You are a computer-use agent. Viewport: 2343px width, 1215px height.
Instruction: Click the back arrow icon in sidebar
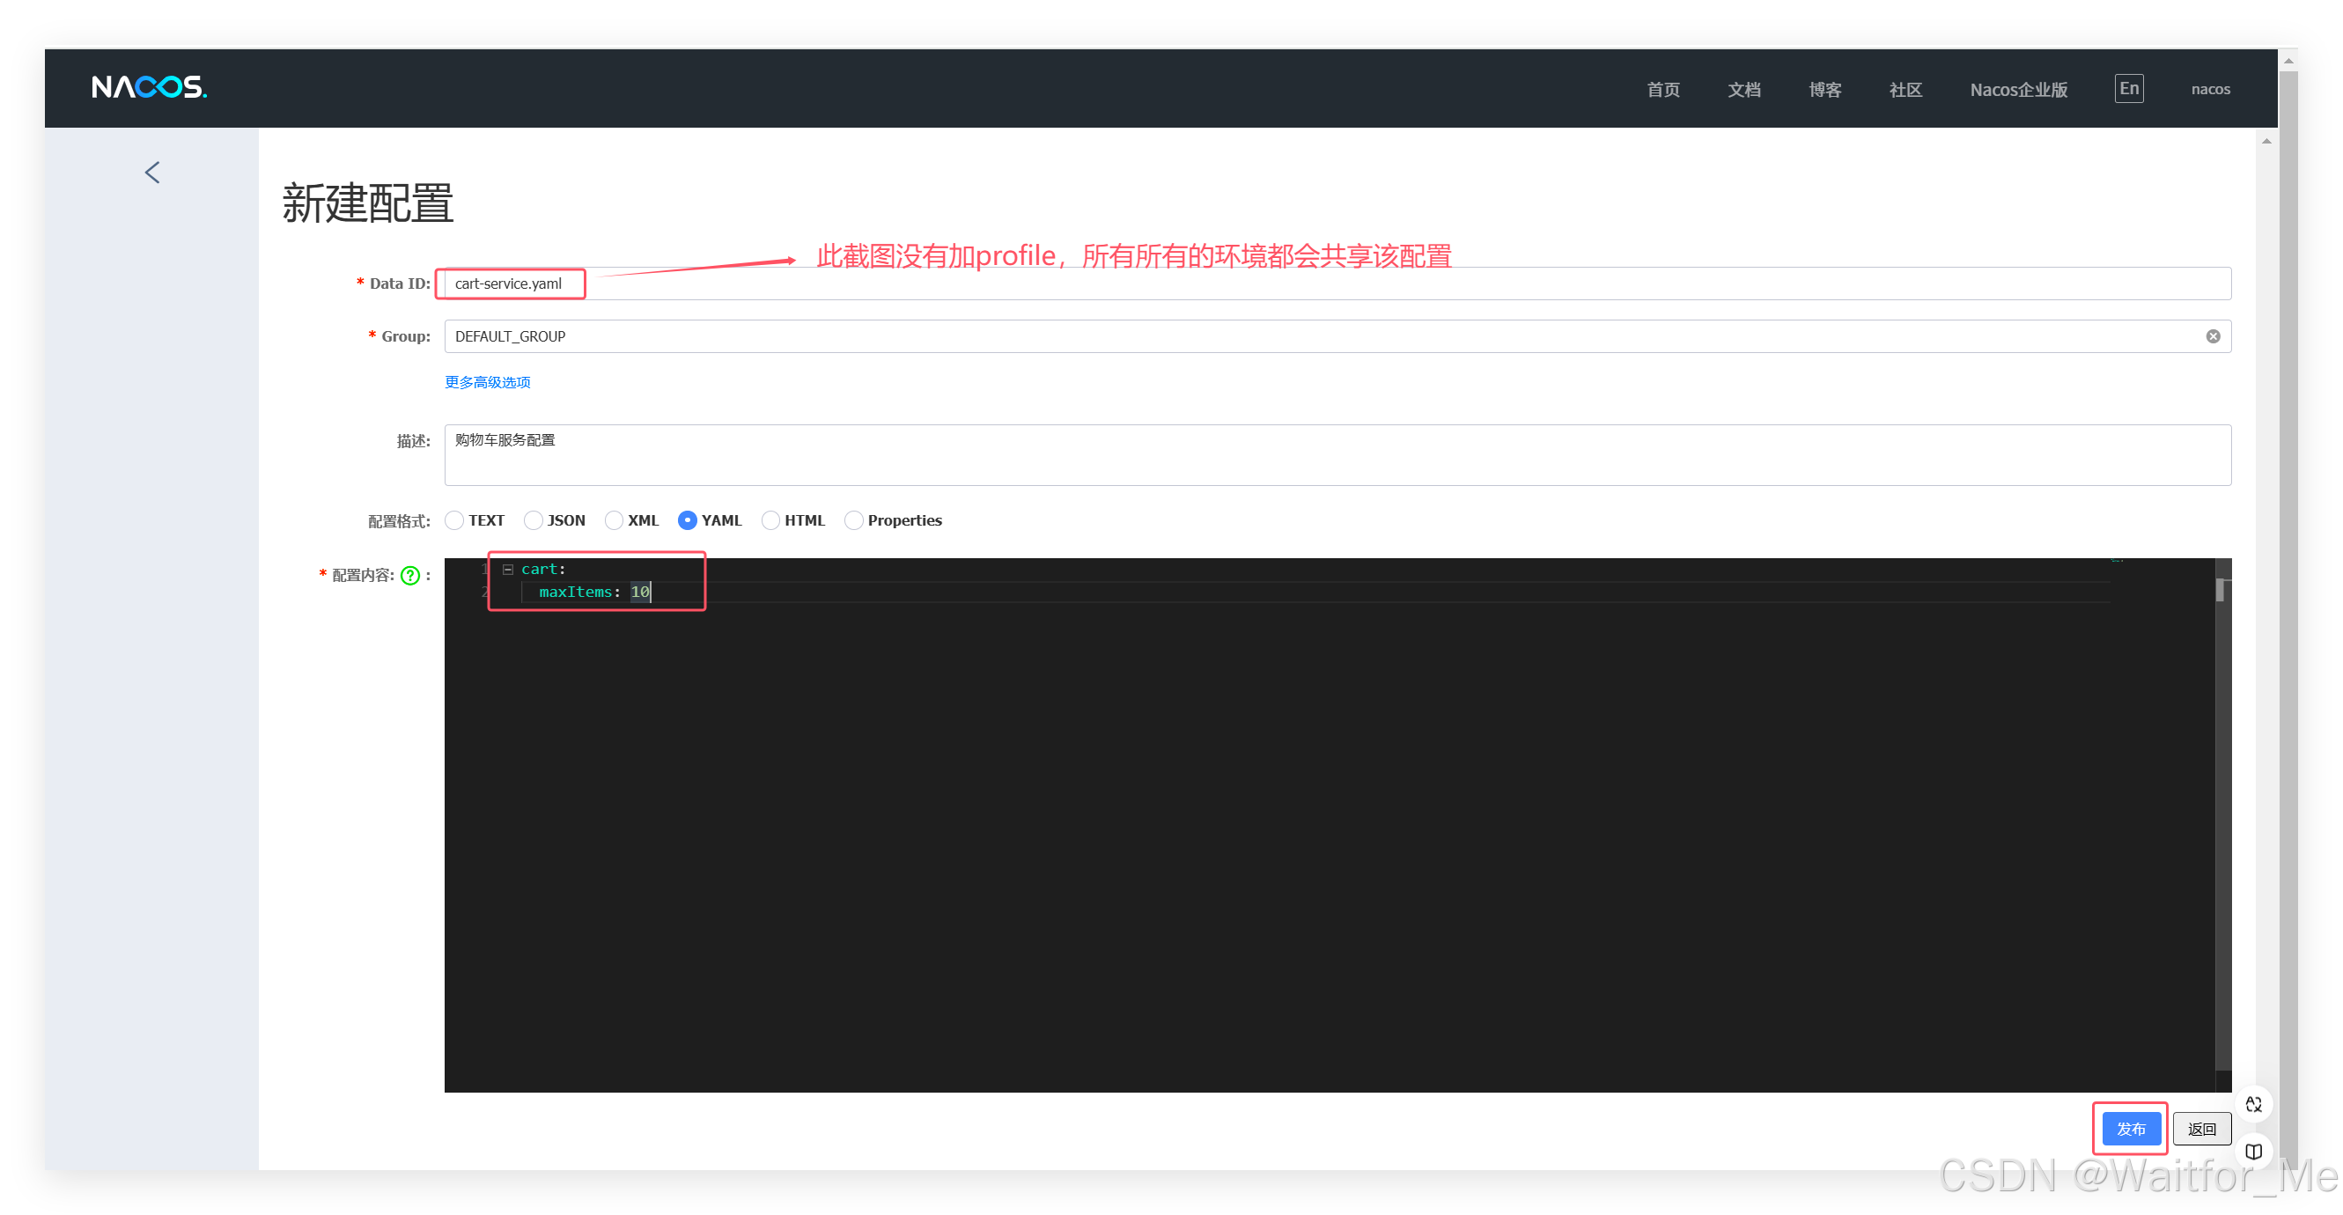pyautogui.click(x=152, y=173)
